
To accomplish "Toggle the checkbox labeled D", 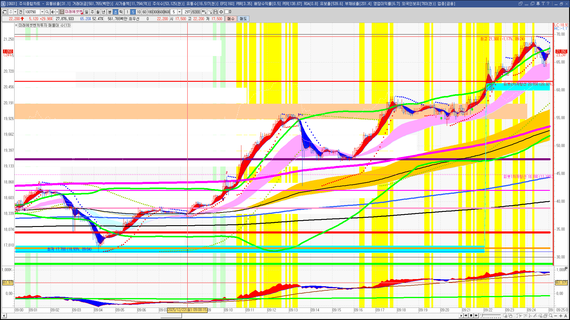I will 227,12.
